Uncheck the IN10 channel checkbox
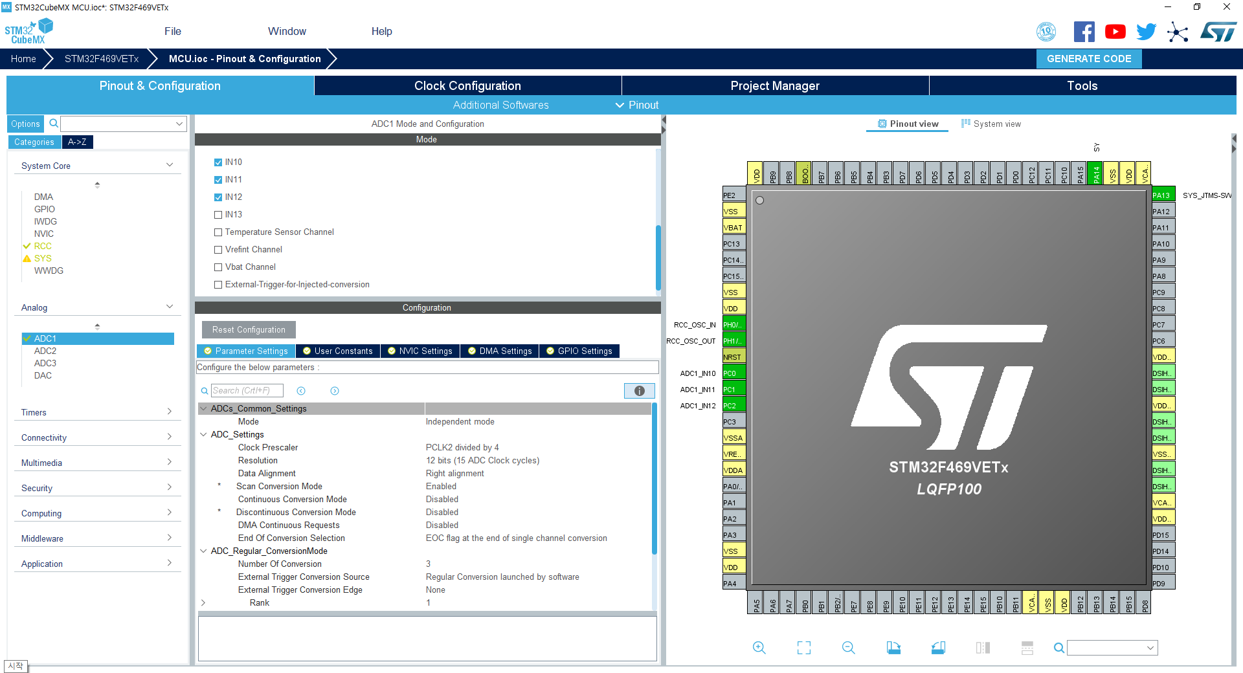 218,162
